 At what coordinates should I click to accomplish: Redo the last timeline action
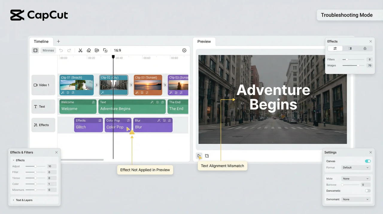point(69,50)
